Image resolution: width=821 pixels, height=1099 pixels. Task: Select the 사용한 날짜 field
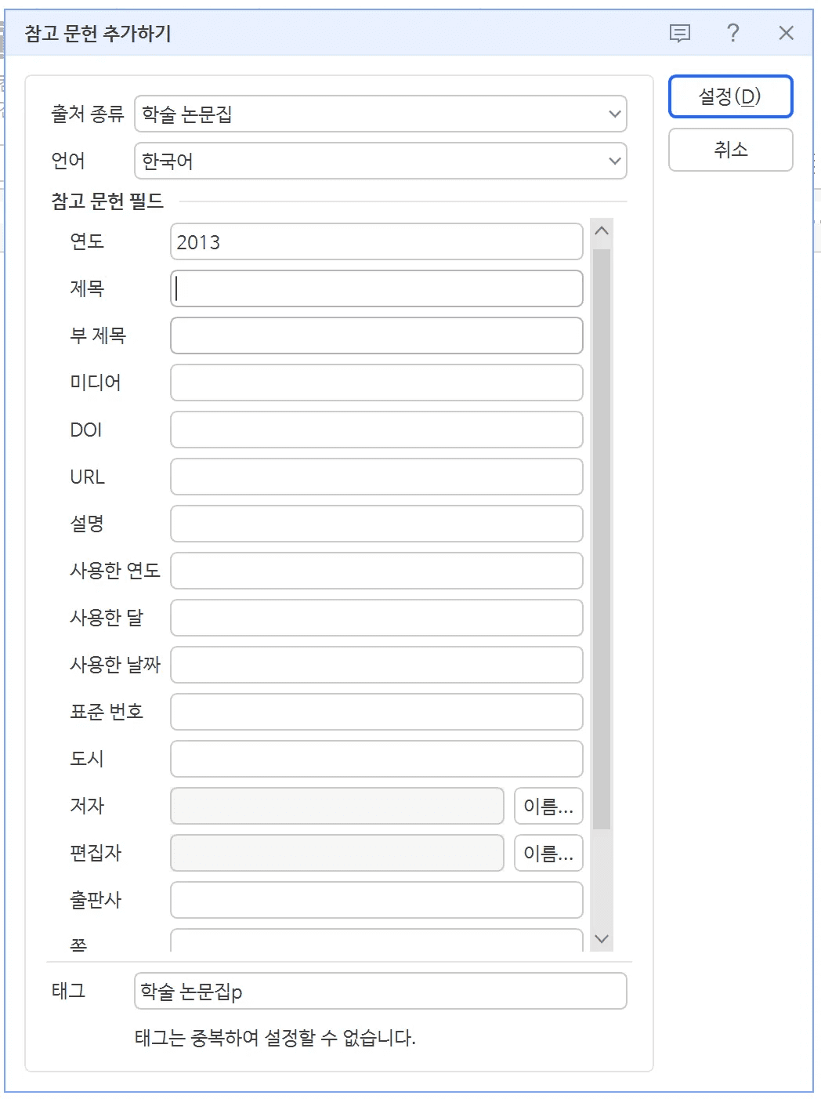point(376,665)
